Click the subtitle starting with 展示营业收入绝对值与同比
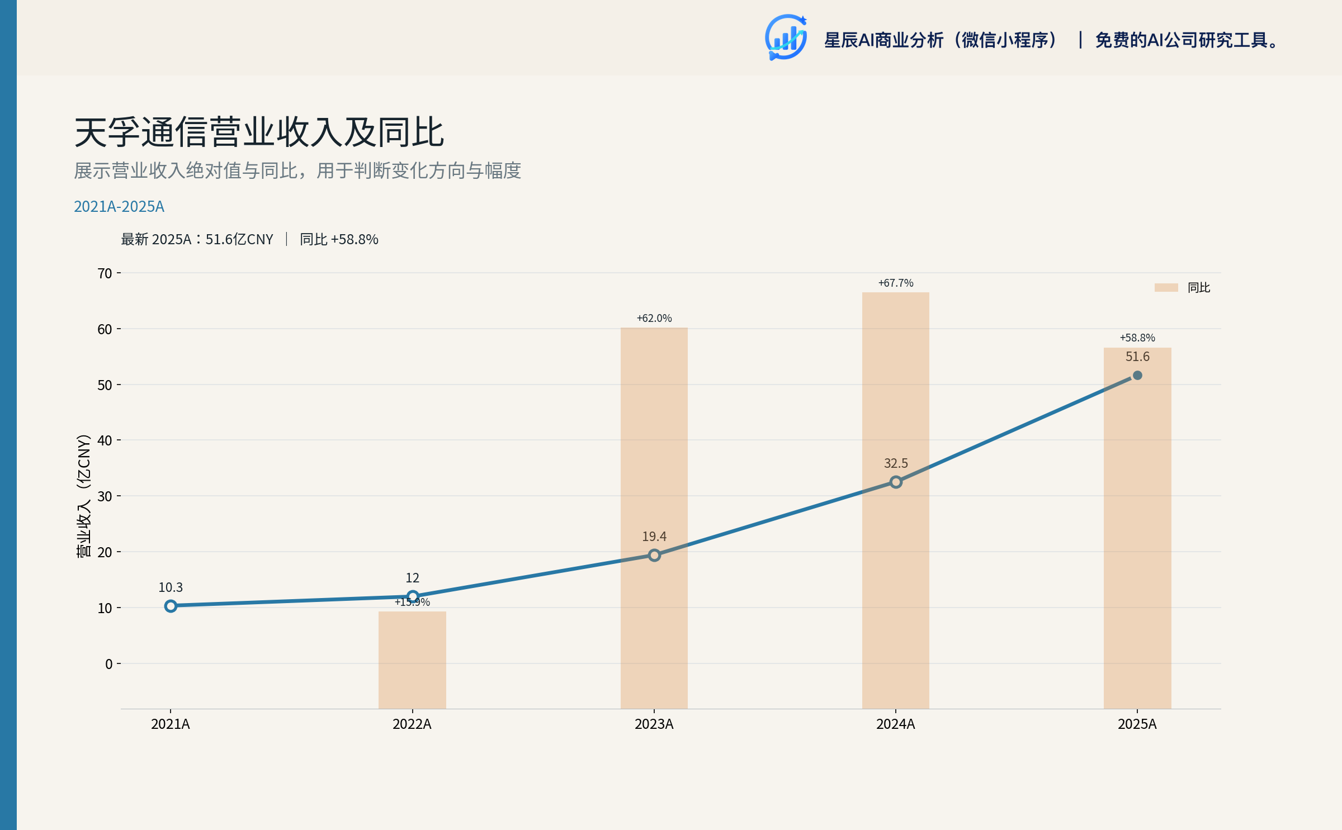Screen dimensions: 1342x830 [x=297, y=170]
